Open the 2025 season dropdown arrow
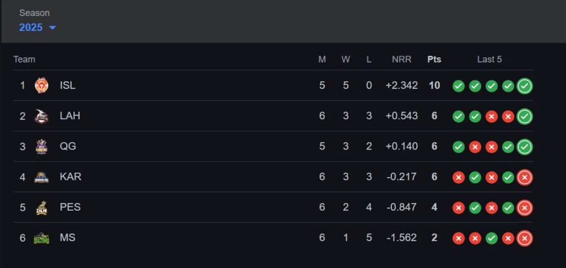The image size is (566, 268). 53,28
